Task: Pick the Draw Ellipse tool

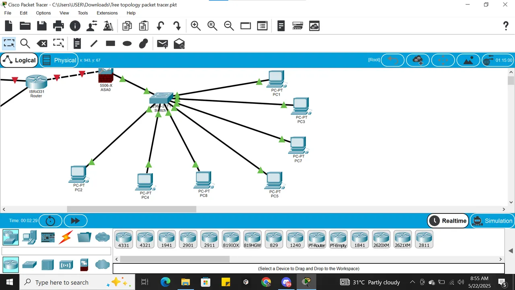Action: coord(127,43)
